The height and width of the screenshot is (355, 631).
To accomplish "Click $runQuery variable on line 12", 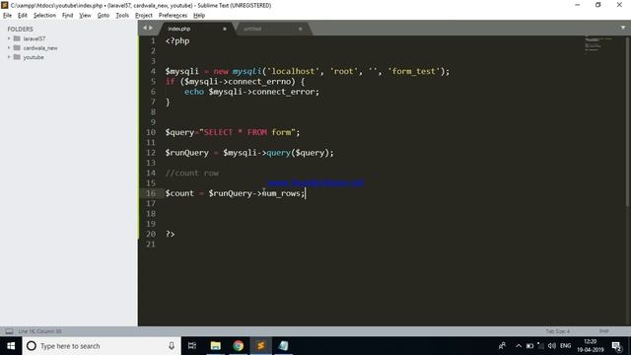I will pyautogui.click(x=186, y=153).
